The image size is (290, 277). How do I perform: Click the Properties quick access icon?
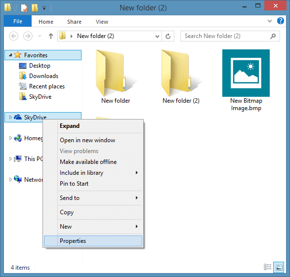(x=24, y=8)
